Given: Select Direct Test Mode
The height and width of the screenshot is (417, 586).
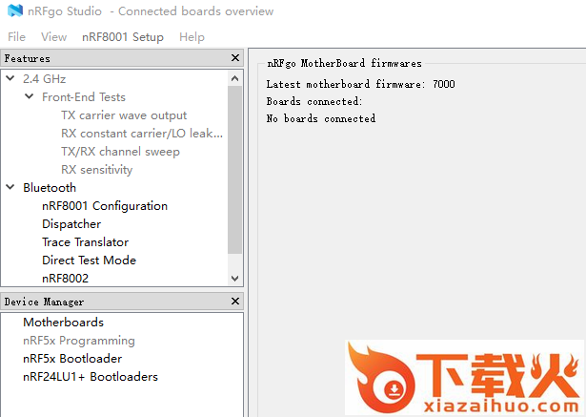Looking at the screenshot, I should 89,261.
